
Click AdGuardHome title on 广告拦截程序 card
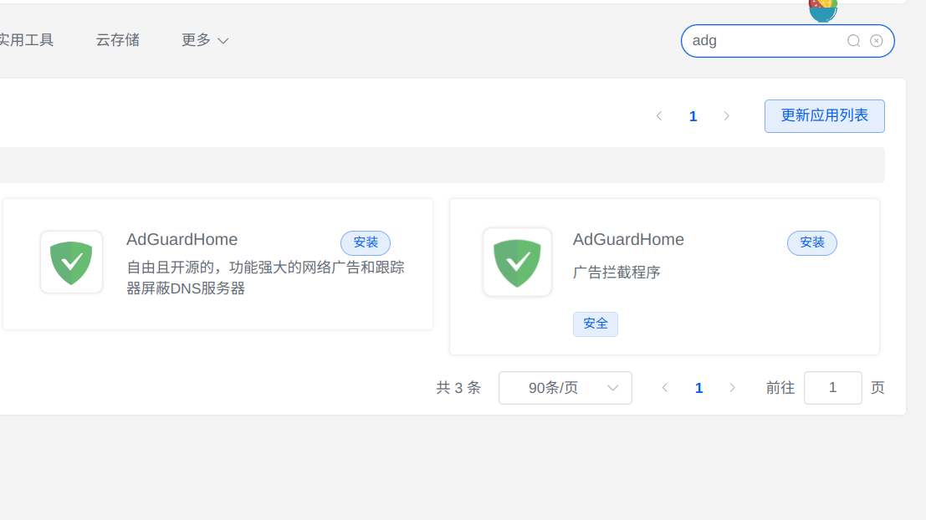tap(628, 240)
